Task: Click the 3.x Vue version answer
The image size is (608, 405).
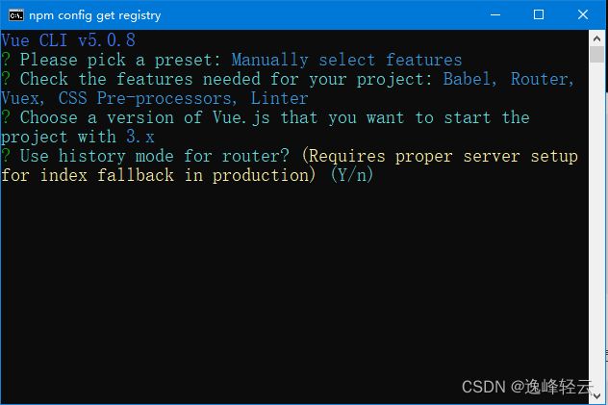Action: [x=140, y=137]
